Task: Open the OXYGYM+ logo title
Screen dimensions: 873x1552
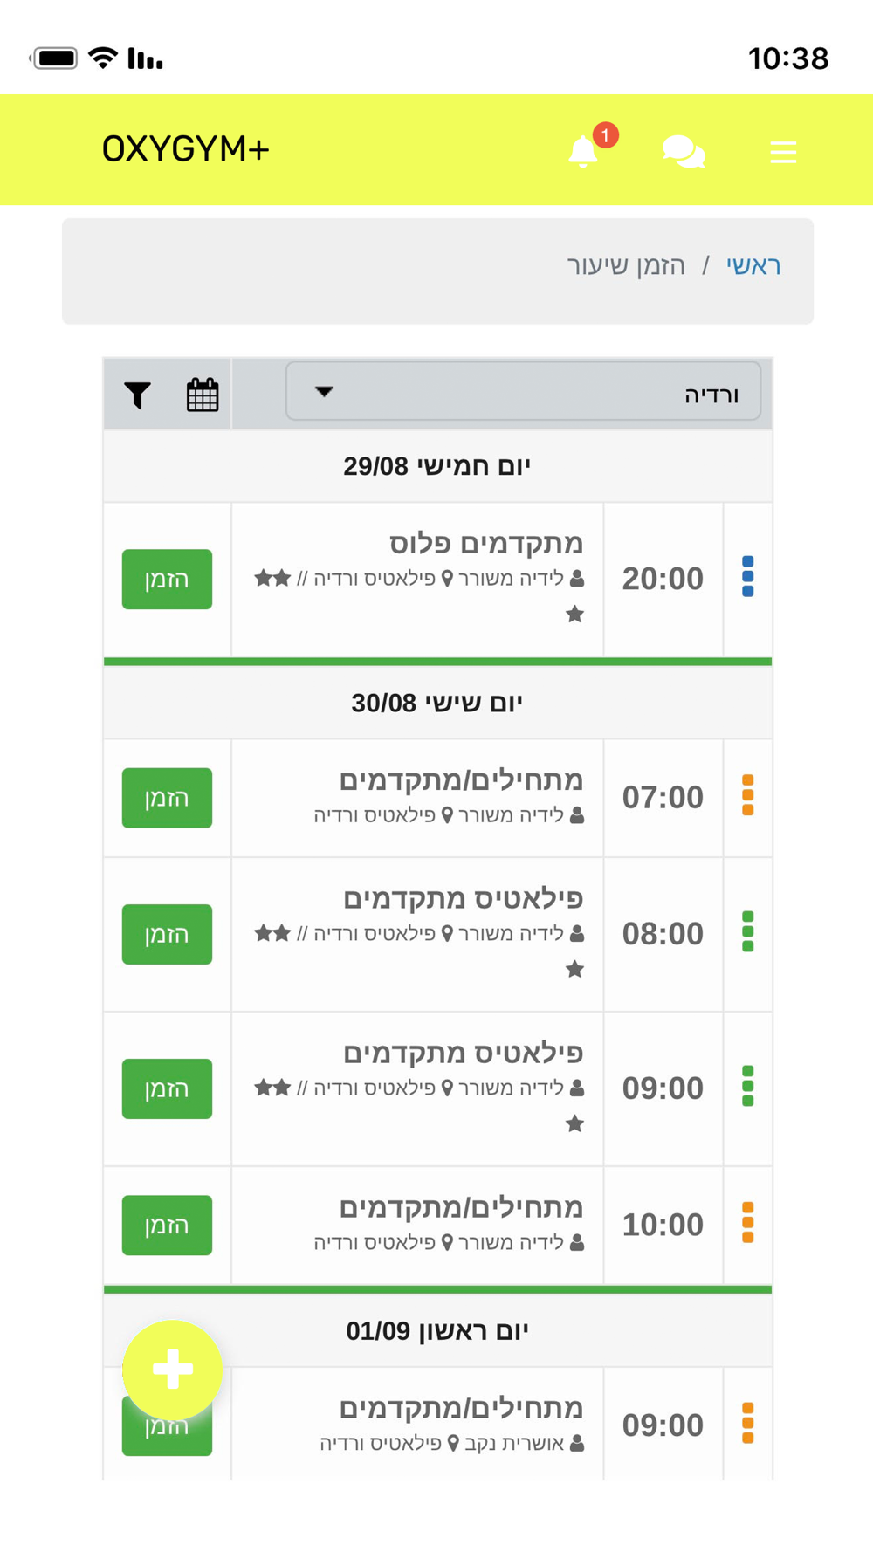Action: pyautogui.click(x=185, y=149)
